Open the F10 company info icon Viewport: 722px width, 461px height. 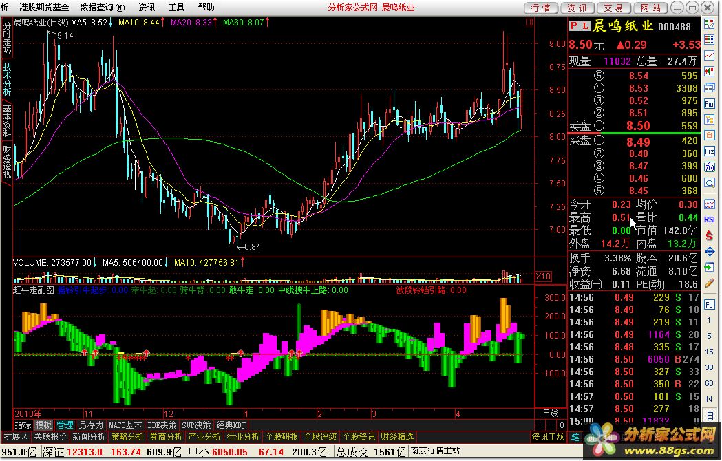pyautogui.click(x=710, y=104)
